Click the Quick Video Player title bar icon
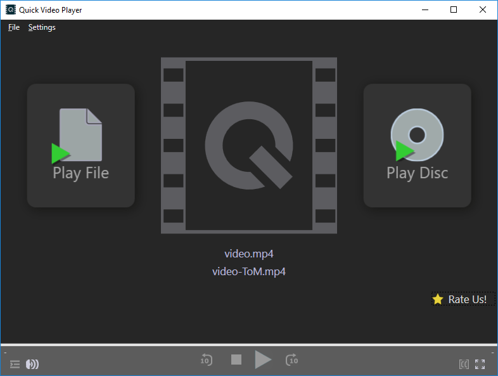The image size is (498, 376). (x=11, y=10)
